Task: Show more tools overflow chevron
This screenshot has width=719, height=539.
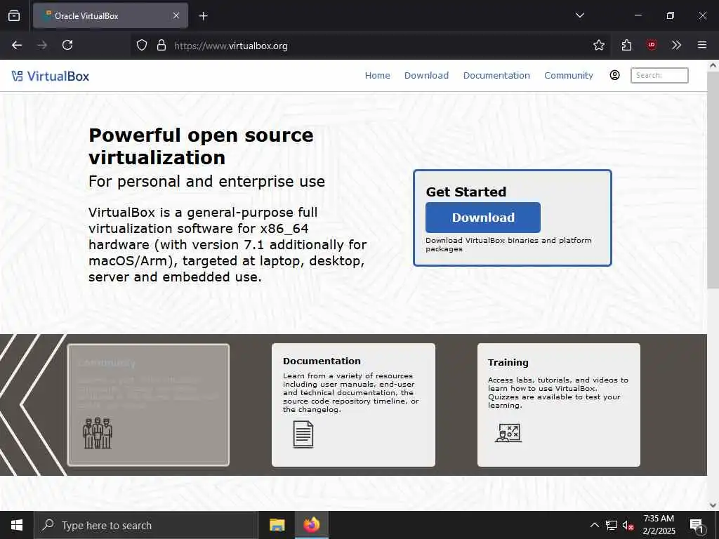Action: click(676, 45)
